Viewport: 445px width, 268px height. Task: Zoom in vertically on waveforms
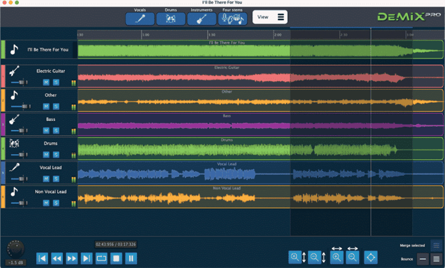click(295, 257)
